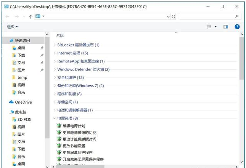
Task: Click navigation pane scroll down arrow
Action: click(x=47, y=167)
